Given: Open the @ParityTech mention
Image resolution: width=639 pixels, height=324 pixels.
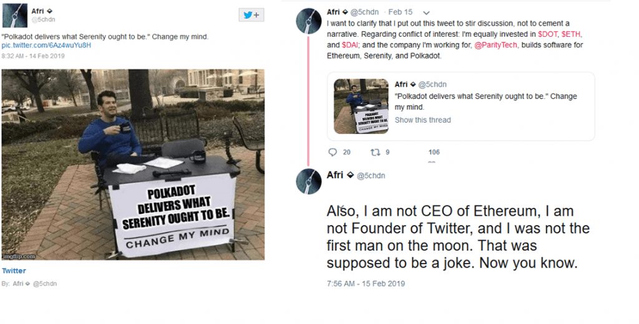Looking at the screenshot, I should (x=493, y=45).
